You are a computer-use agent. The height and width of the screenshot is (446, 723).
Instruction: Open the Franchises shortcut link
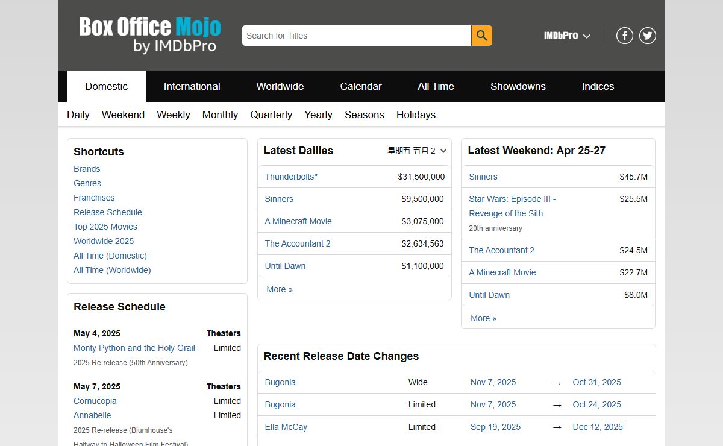coord(94,198)
